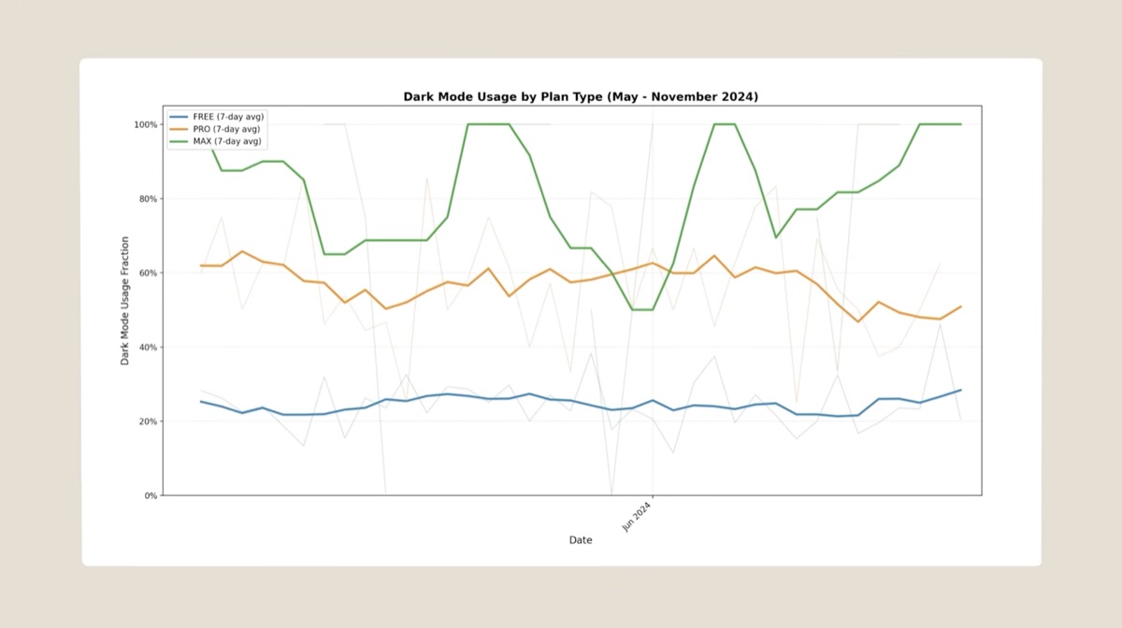Click the green MAX line's lowest dip near Jun 2024
Screen dimensions: 1122x628
click(x=642, y=309)
